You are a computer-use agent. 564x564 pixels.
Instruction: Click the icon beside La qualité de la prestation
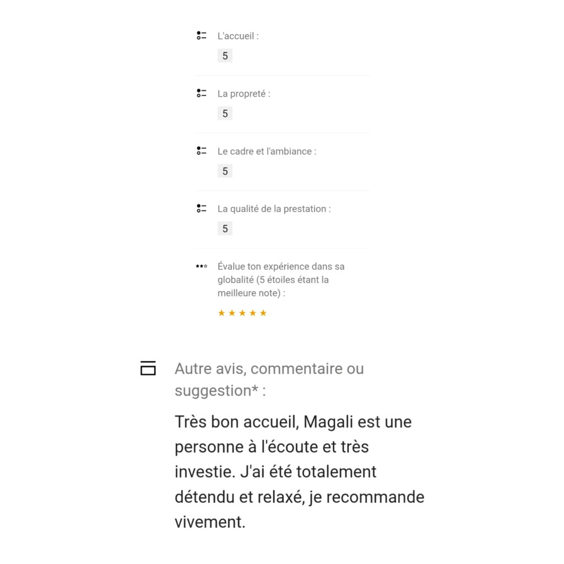coord(202,209)
